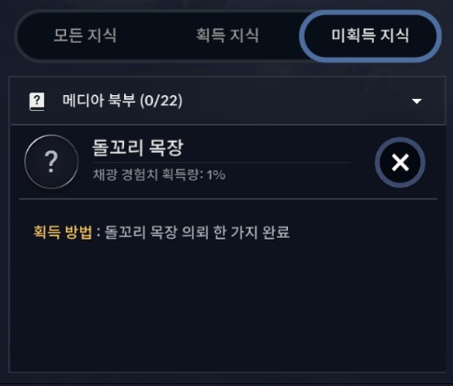453x386 pixels.
Task: Click the (0/22) progress counter
Action: click(x=161, y=101)
